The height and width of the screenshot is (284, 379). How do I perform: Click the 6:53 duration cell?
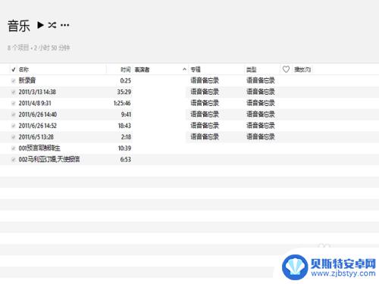pyautogui.click(x=126, y=159)
